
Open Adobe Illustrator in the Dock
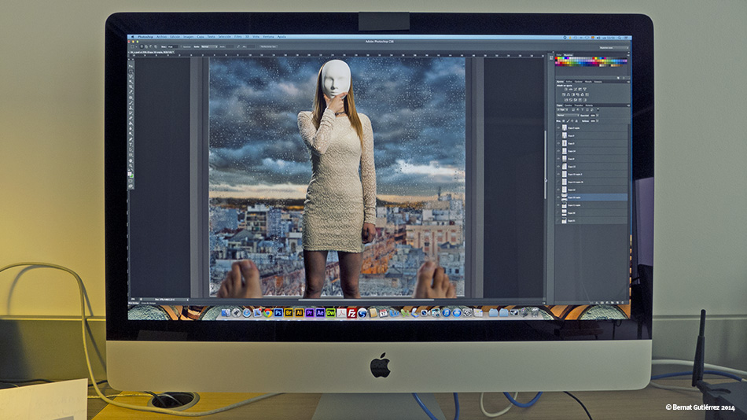[299, 313]
